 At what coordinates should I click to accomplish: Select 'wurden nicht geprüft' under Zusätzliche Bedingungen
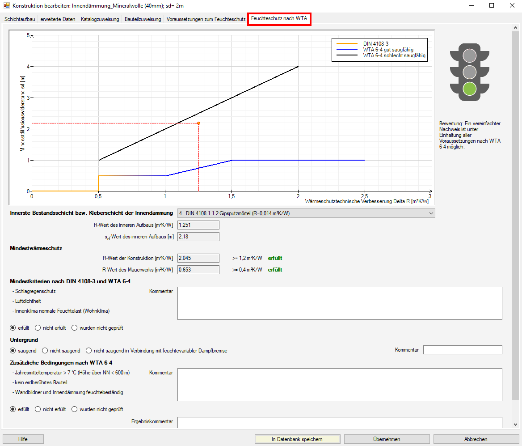click(74, 409)
